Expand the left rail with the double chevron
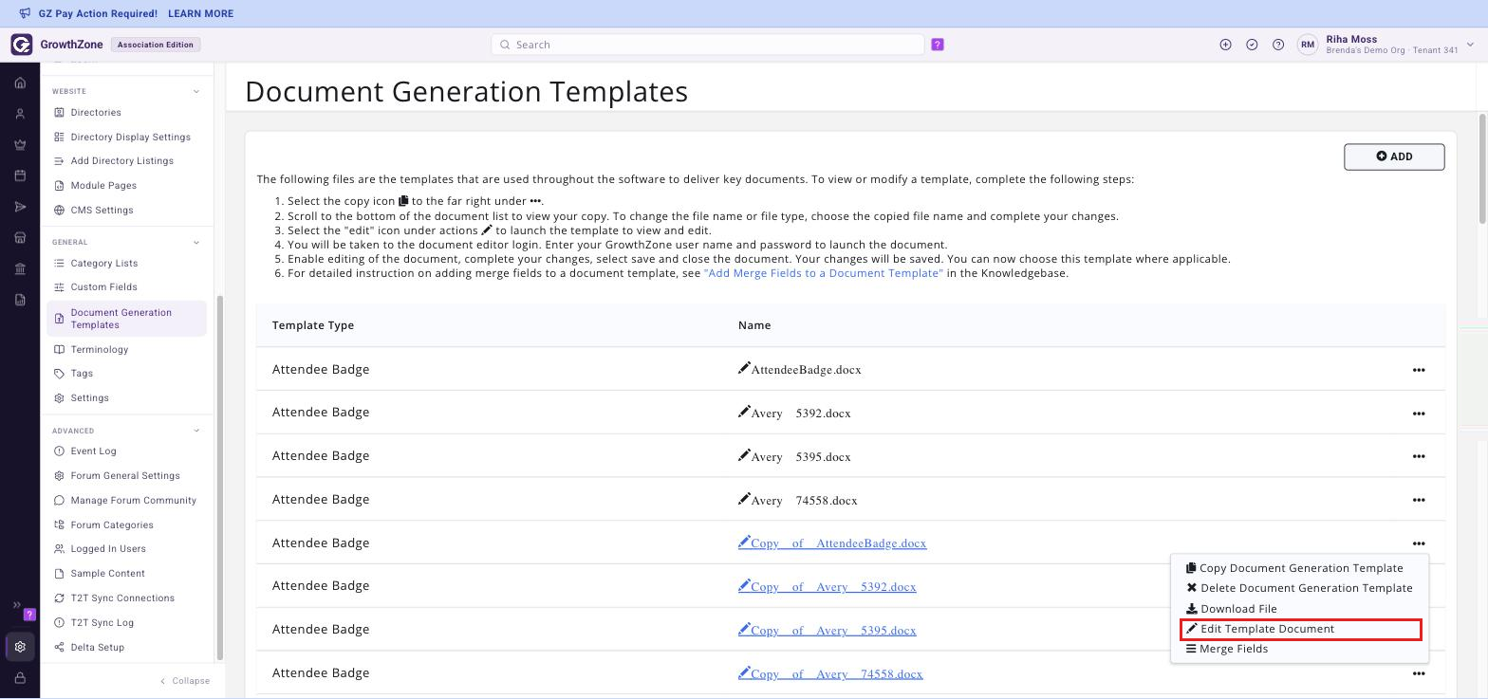This screenshot has width=1488, height=699. [x=16, y=605]
